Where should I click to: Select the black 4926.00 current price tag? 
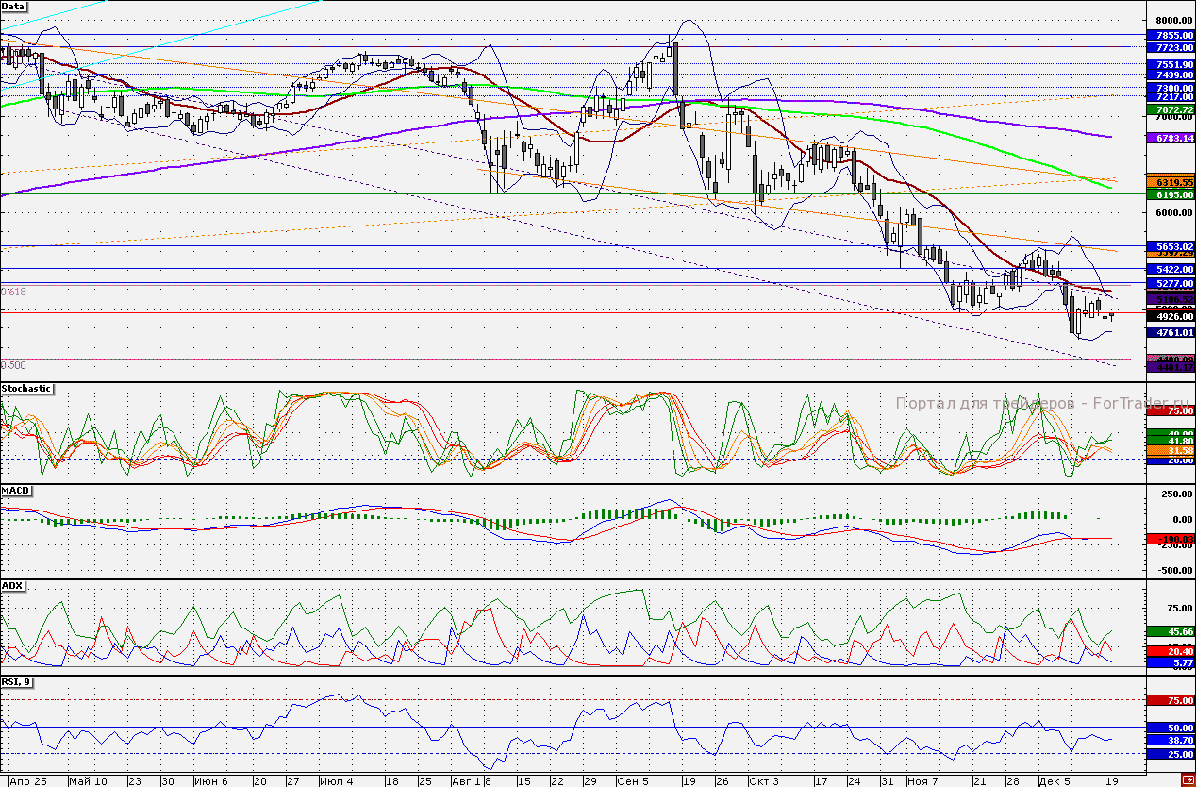click(x=1169, y=317)
